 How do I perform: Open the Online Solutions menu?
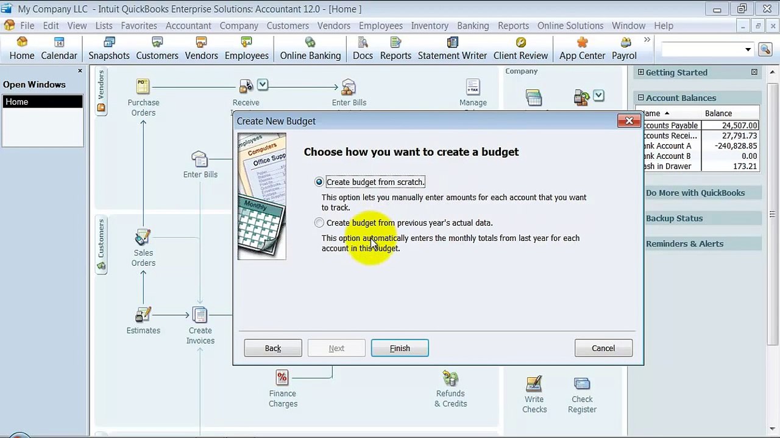(x=570, y=26)
